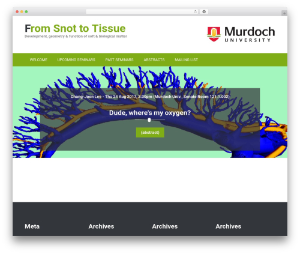
Task: Click the Chang-Joon Lee seminar details line
Action: pos(150,97)
